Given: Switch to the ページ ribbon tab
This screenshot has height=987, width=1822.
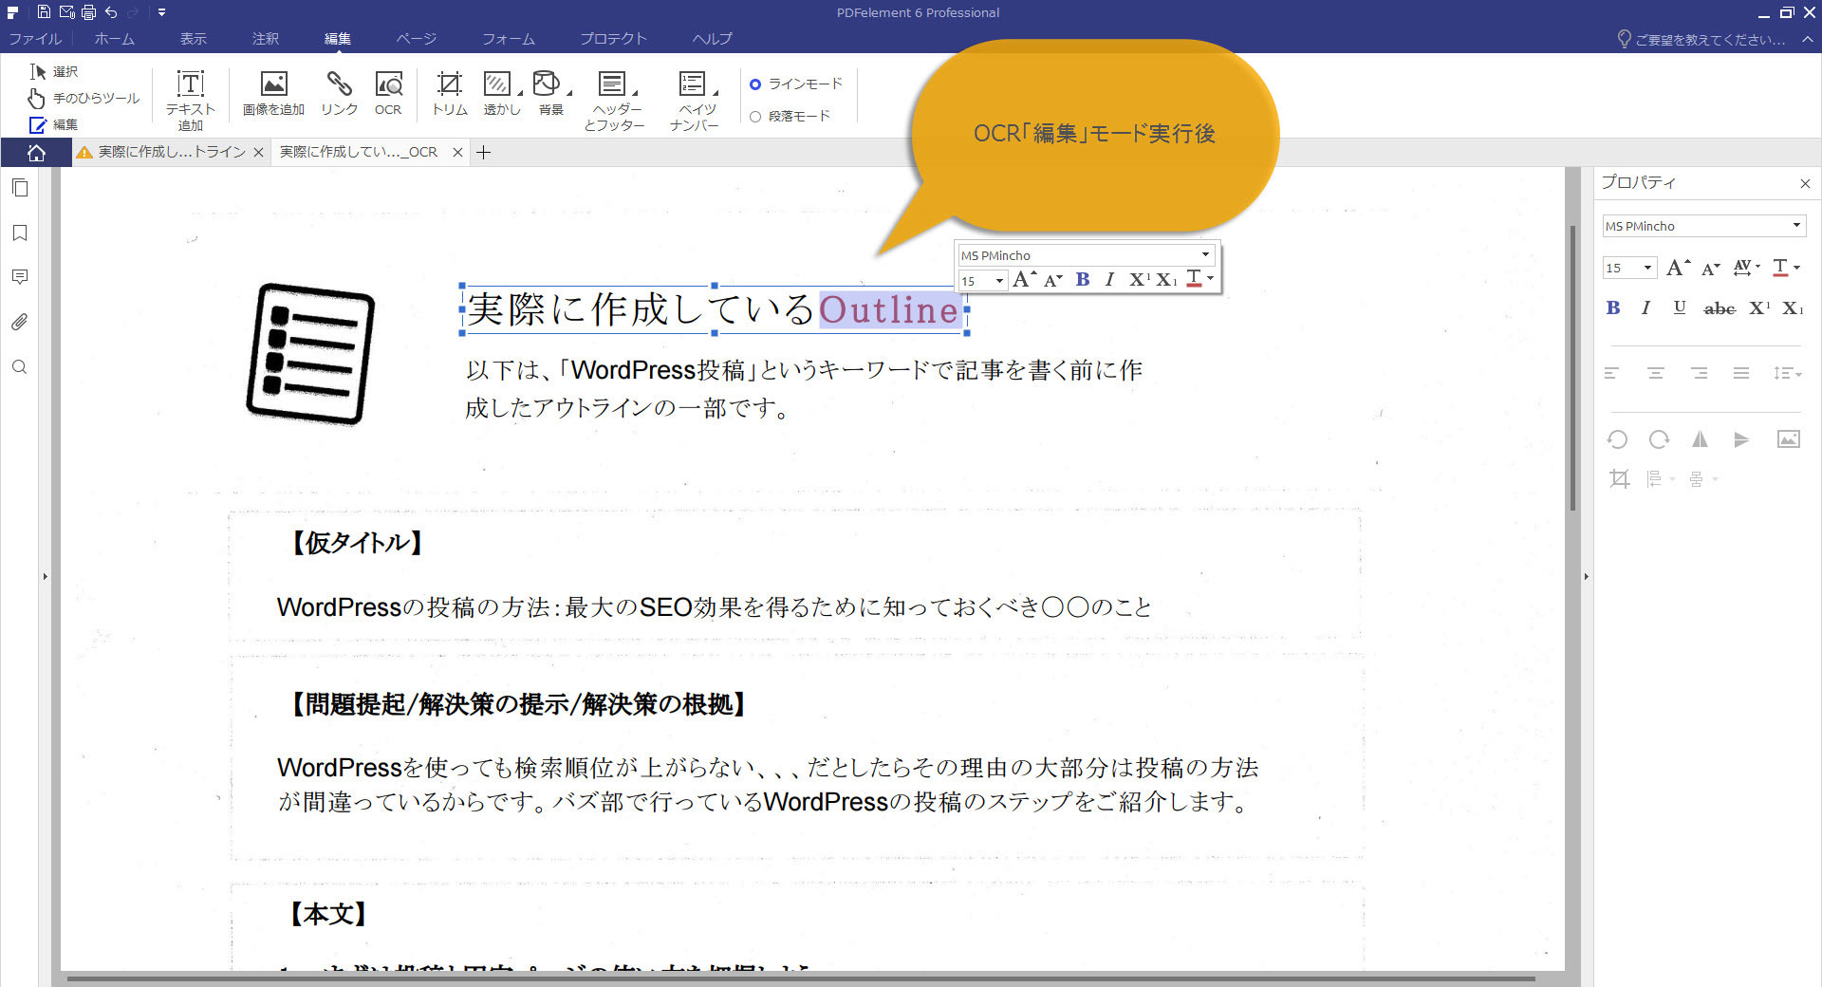Looking at the screenshot, I should coord(417,39).
